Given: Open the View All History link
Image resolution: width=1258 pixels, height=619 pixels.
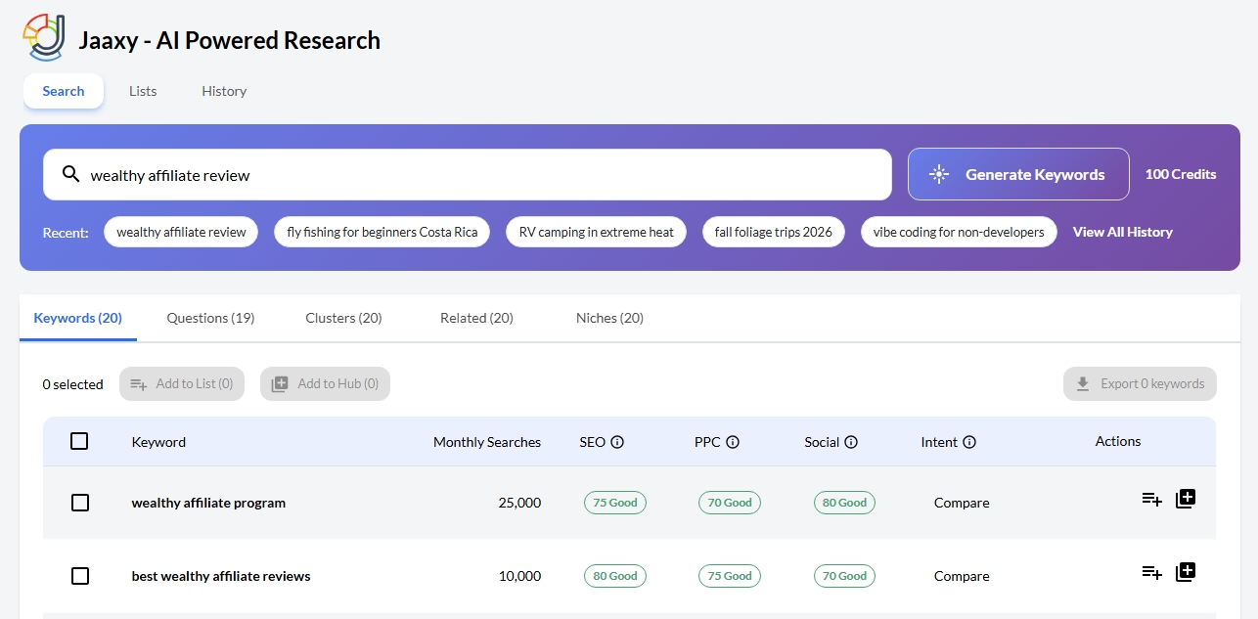Looking at the screenshot, I should tap(1122, 232).
